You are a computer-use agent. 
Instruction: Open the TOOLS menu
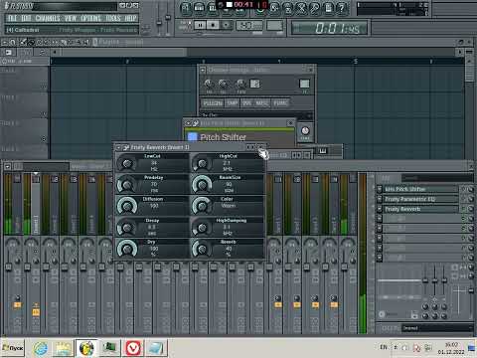tap(113, 18)
